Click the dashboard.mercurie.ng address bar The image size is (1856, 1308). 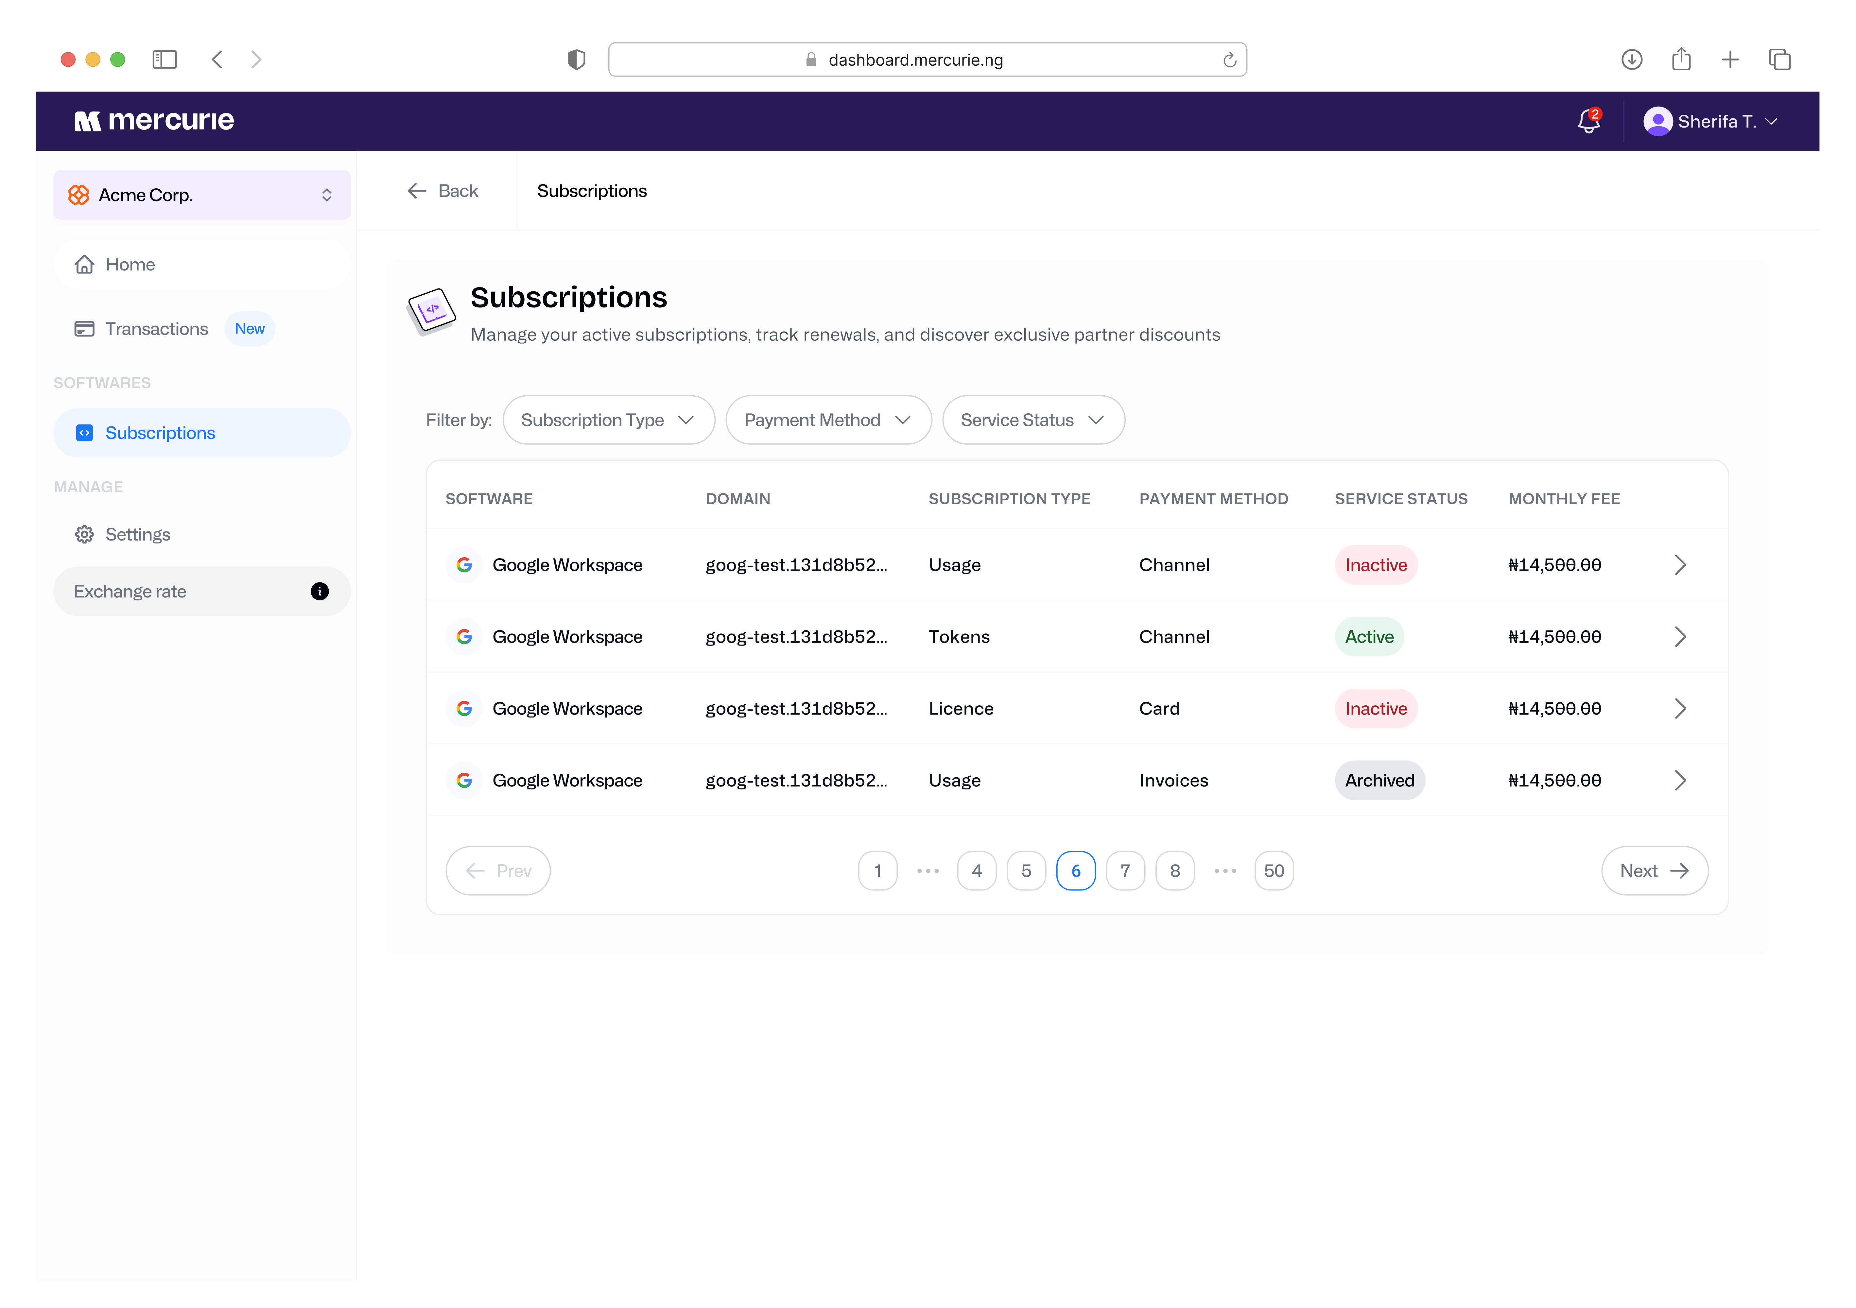927,60
